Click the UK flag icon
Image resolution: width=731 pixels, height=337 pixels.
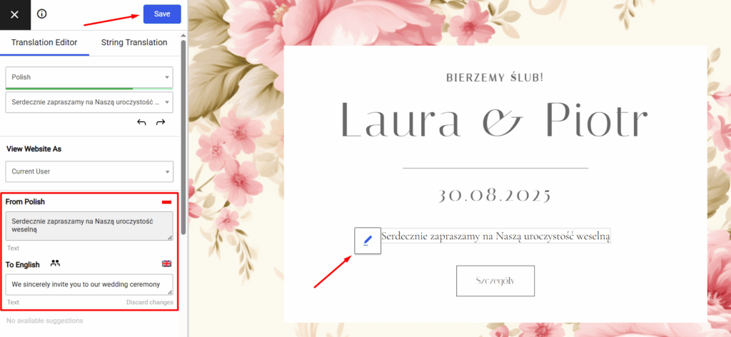[x=167, y=264]
